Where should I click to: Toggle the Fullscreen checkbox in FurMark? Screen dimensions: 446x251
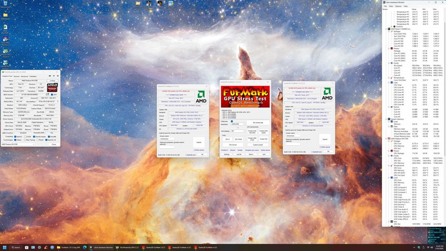click(232, 121)
